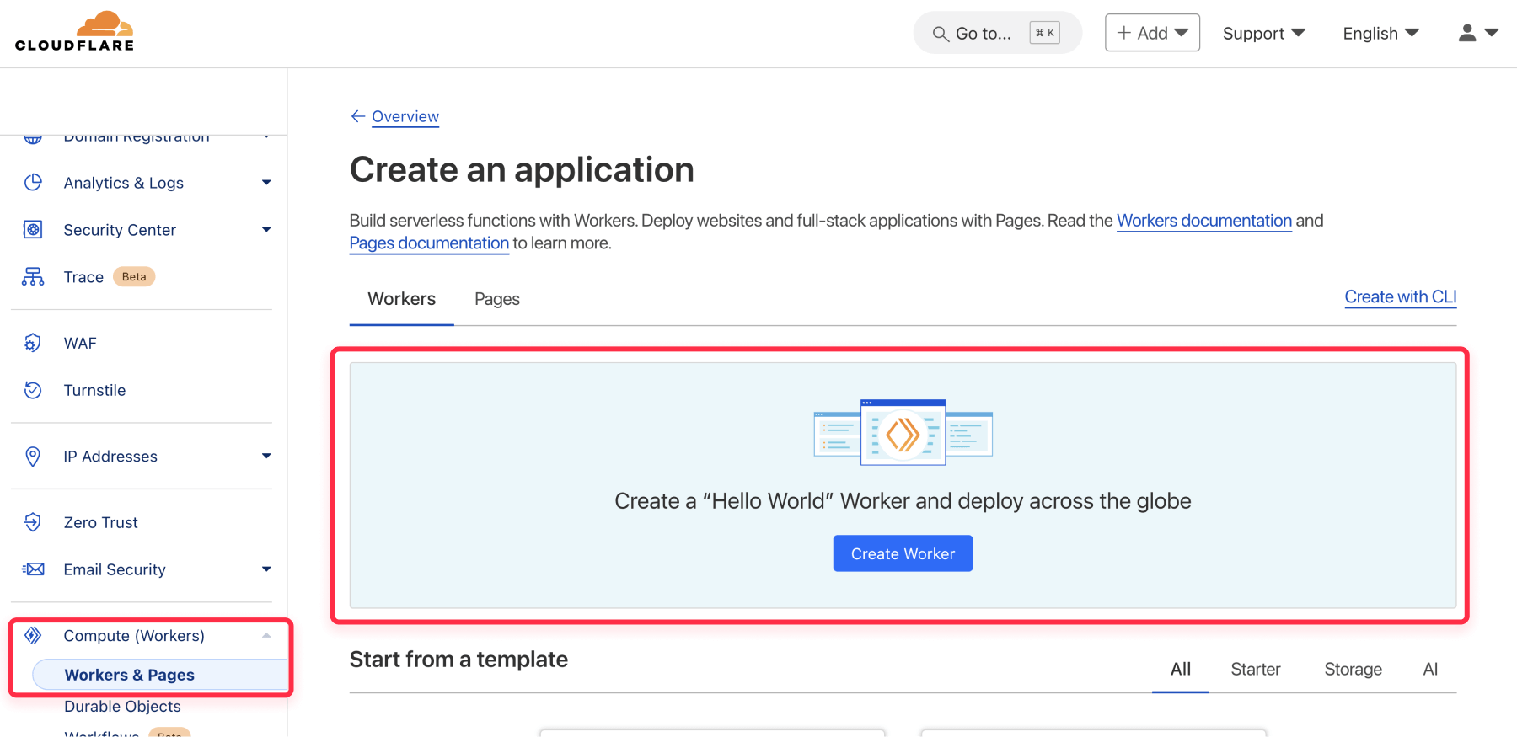Viewport: 1517px width, 737px height.
Task: Click the Beta badge next to Trace
Action: coord(134,276)
